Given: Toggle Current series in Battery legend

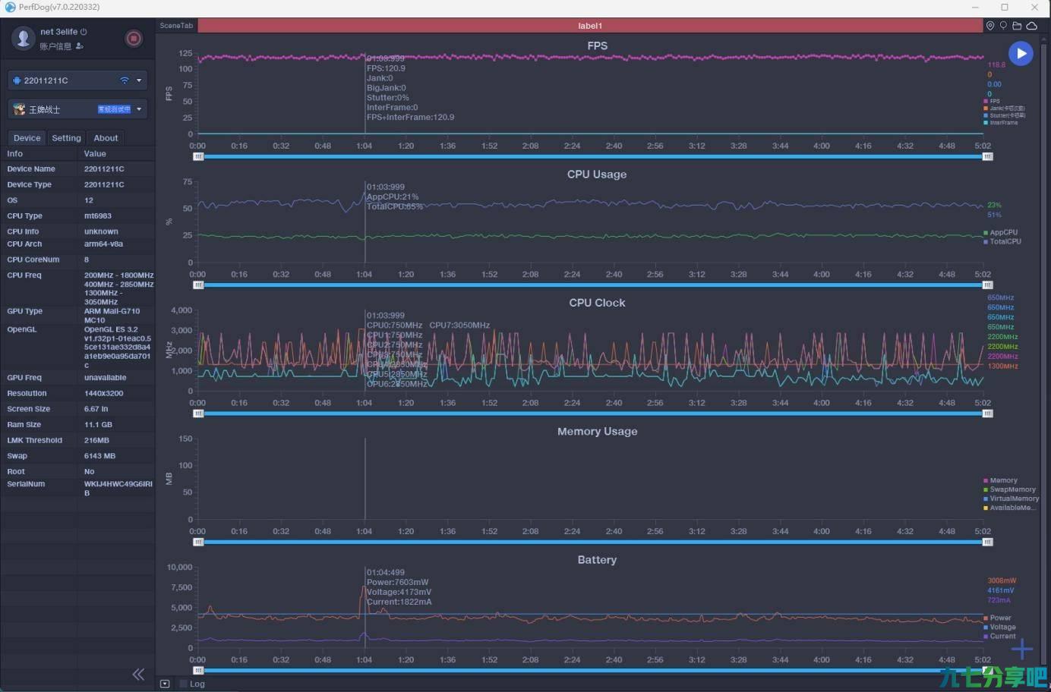Looking at the screenshot, I should pos(999,636).
